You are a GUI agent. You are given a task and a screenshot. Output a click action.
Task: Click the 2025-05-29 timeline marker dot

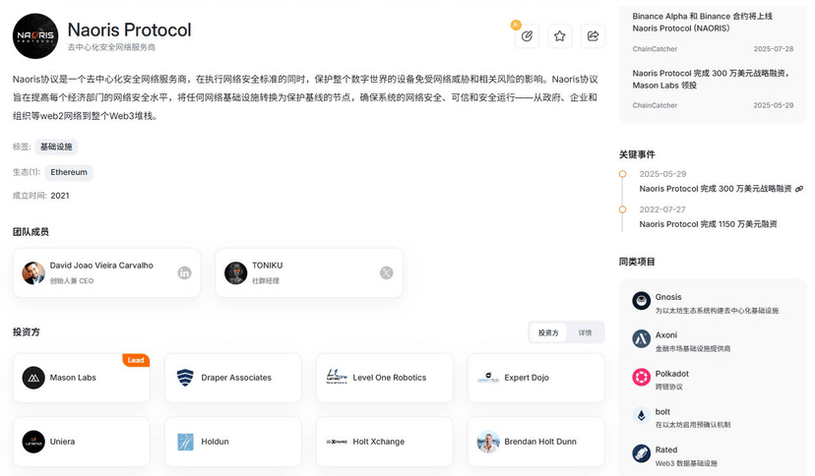[x=622, y=174]
